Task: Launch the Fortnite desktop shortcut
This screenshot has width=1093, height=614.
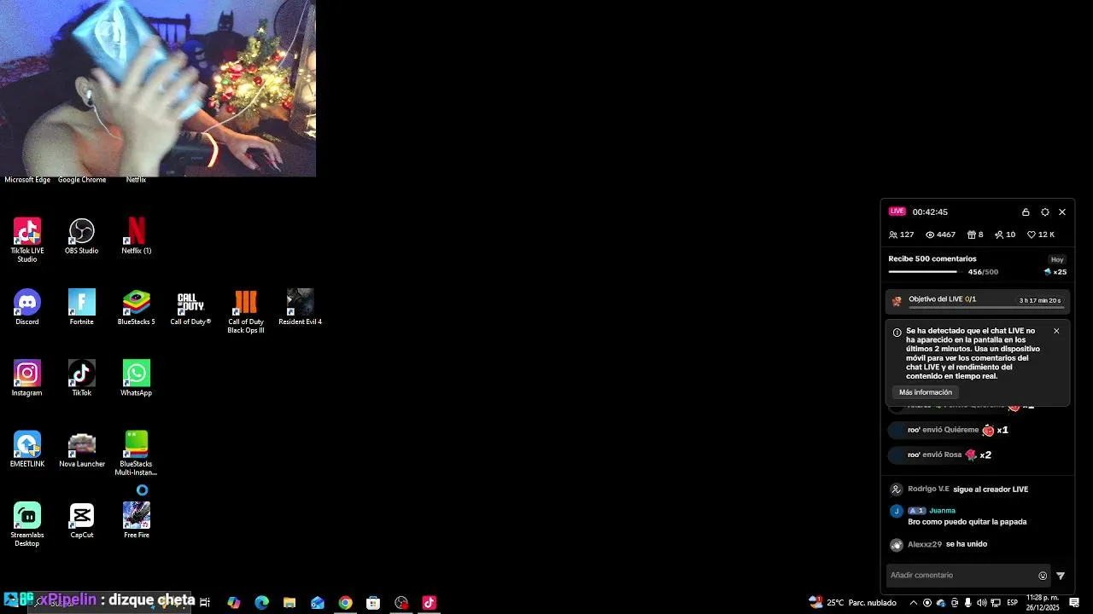Action: 82,307
